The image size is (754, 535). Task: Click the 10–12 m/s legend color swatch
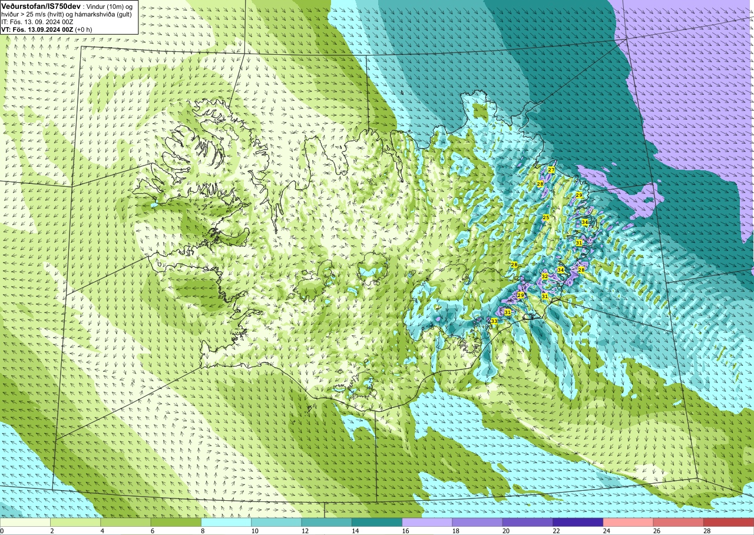[276, 522]
